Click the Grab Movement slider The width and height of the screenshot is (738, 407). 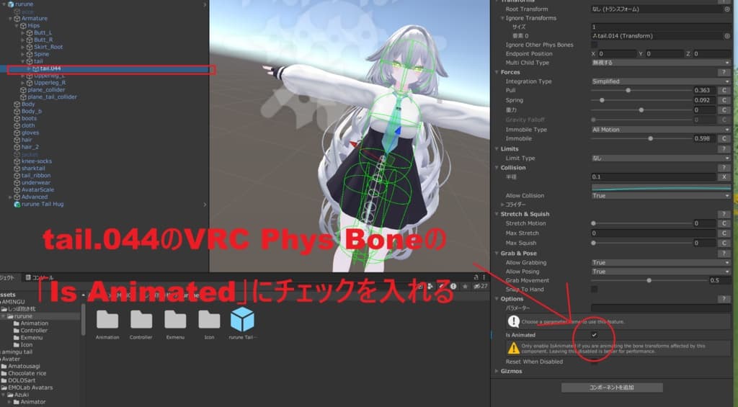(x=649, y=280)
